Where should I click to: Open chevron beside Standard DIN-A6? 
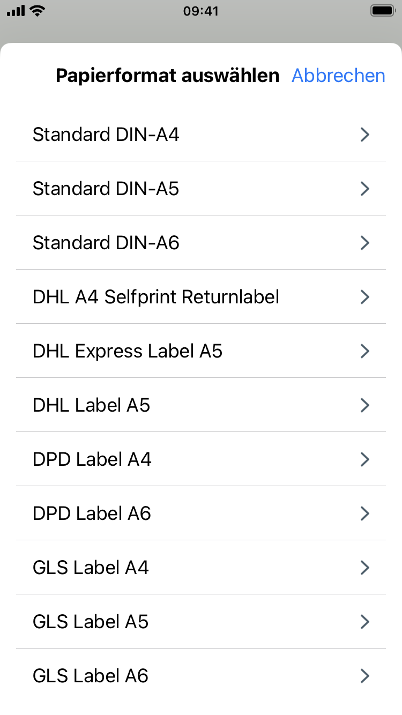(x=365, y=243)
